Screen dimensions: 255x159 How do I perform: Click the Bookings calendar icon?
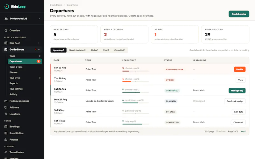point(6,127)
